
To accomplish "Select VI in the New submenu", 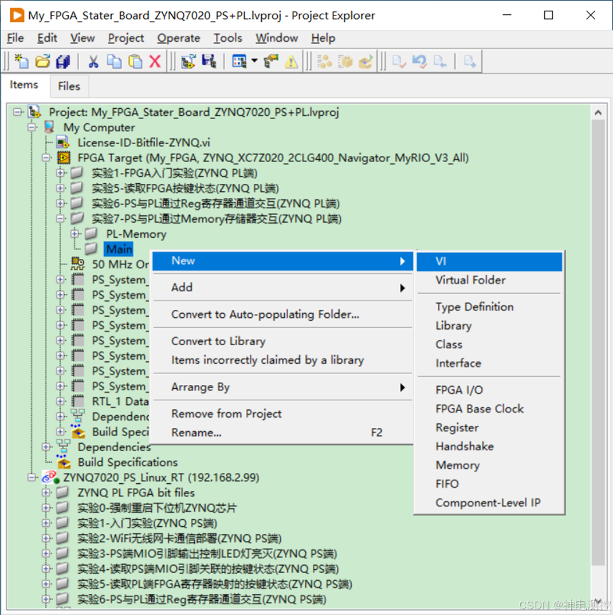I will [489, 261].
